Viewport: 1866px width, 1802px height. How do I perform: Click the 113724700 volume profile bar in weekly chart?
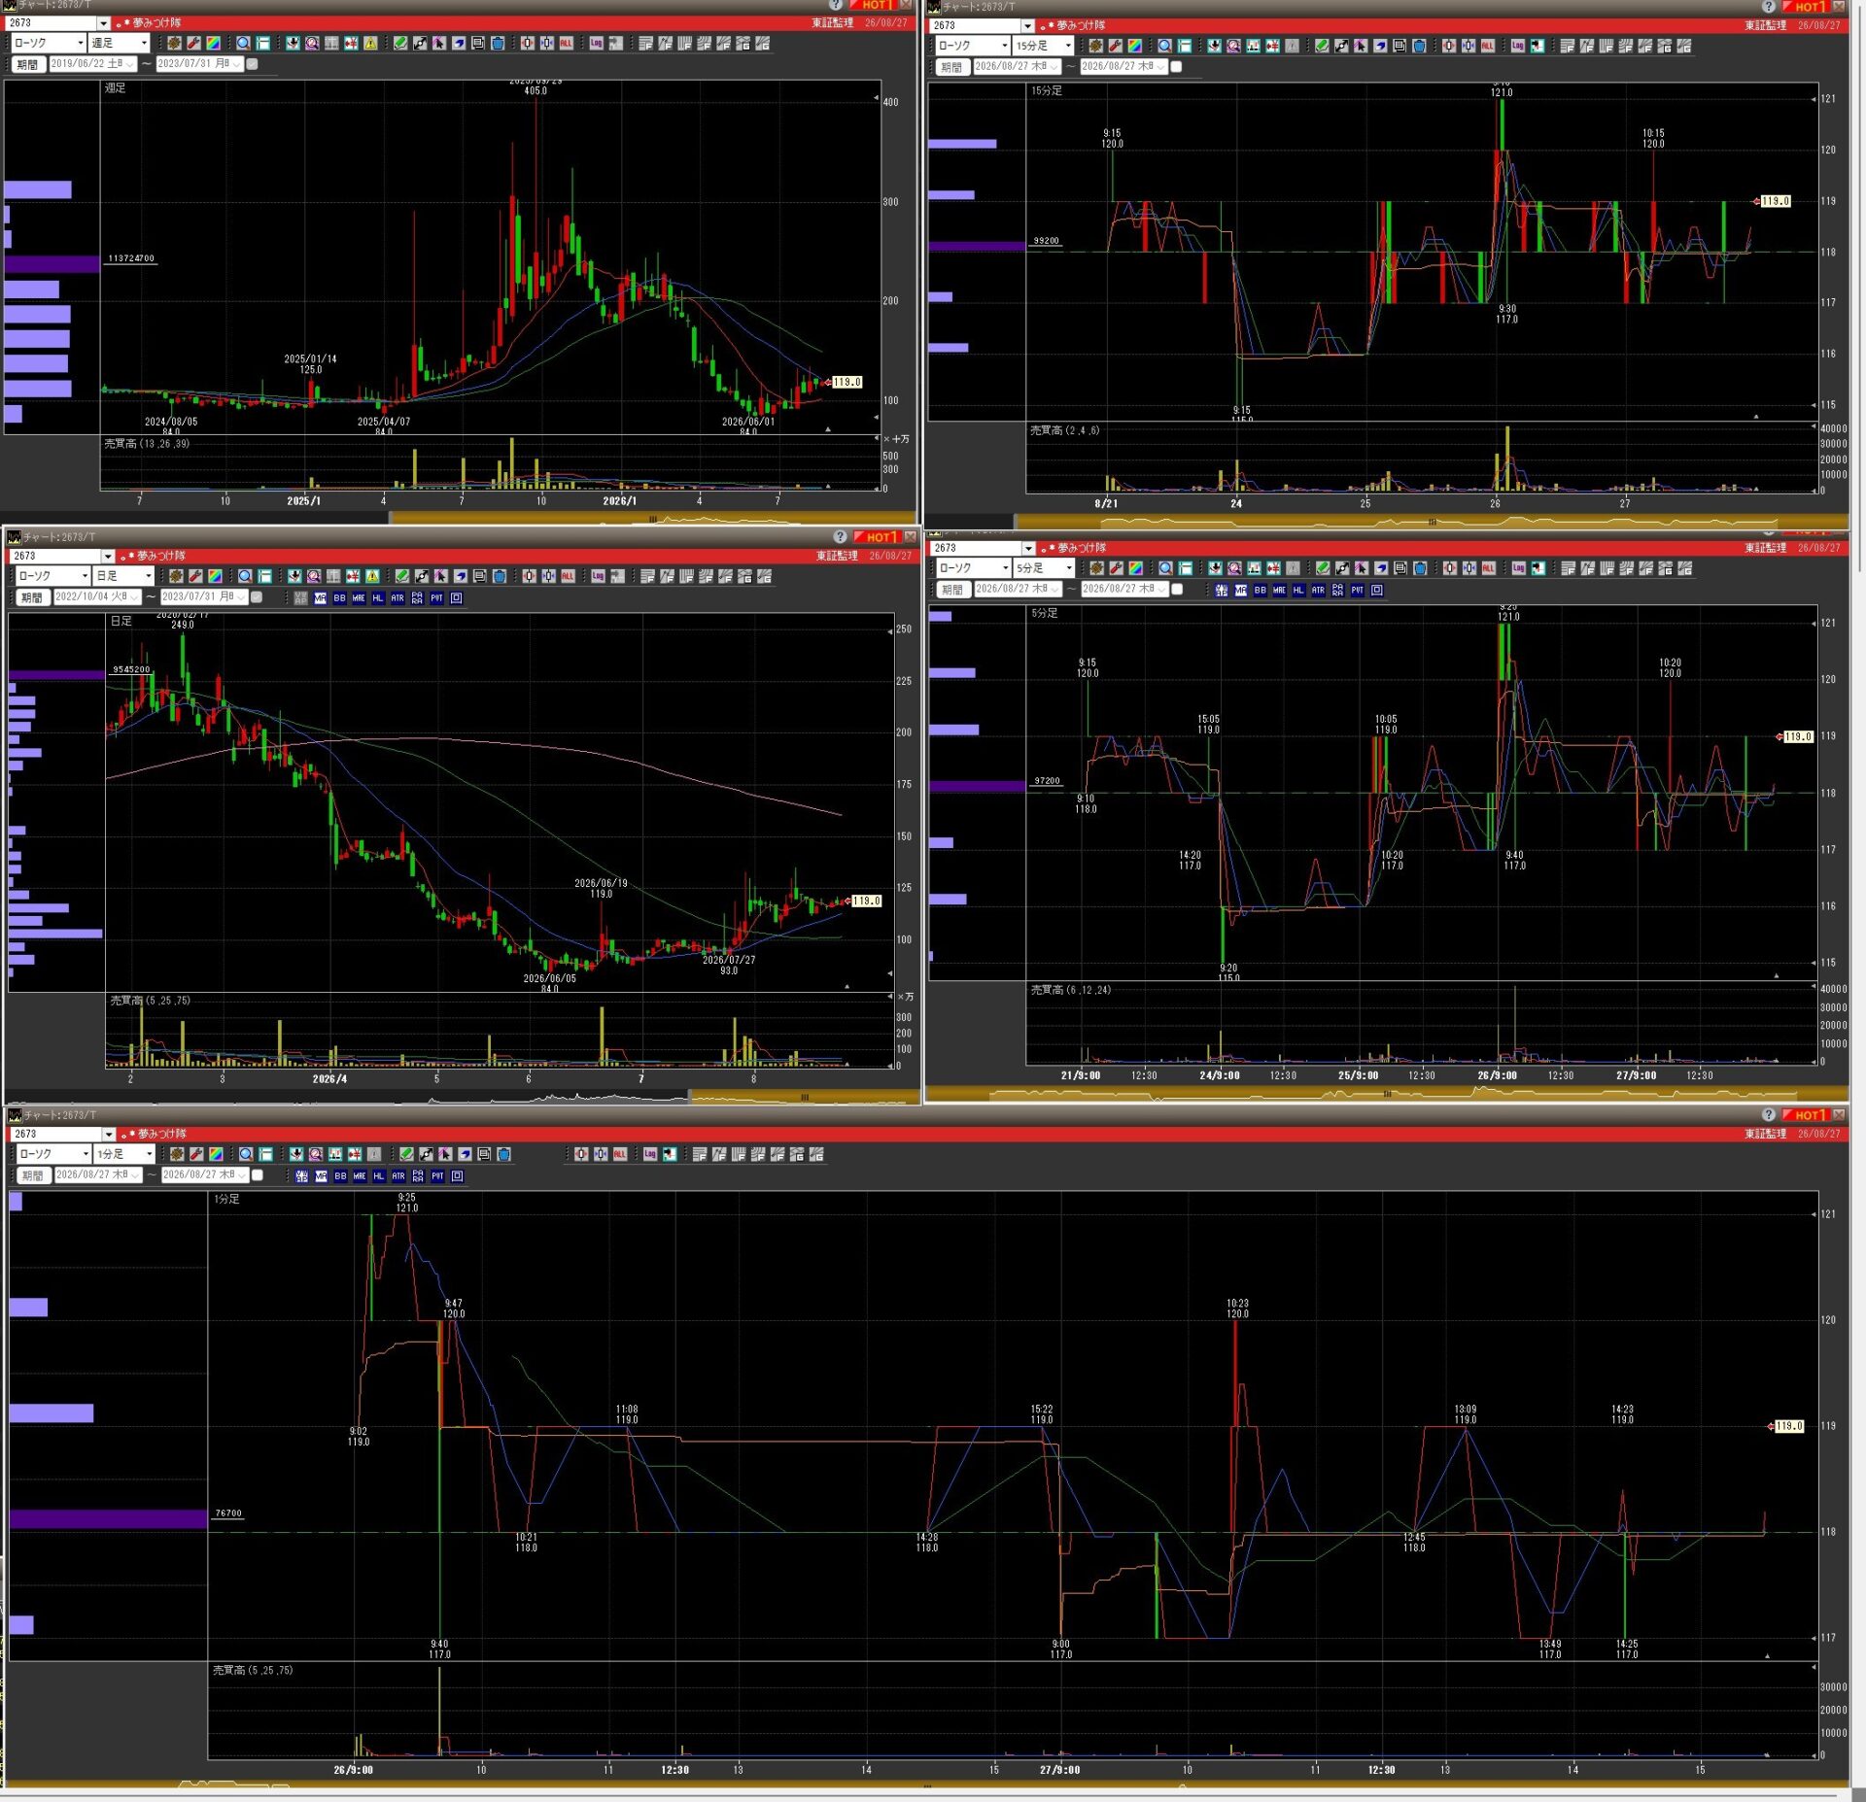(x=52, y=263)
